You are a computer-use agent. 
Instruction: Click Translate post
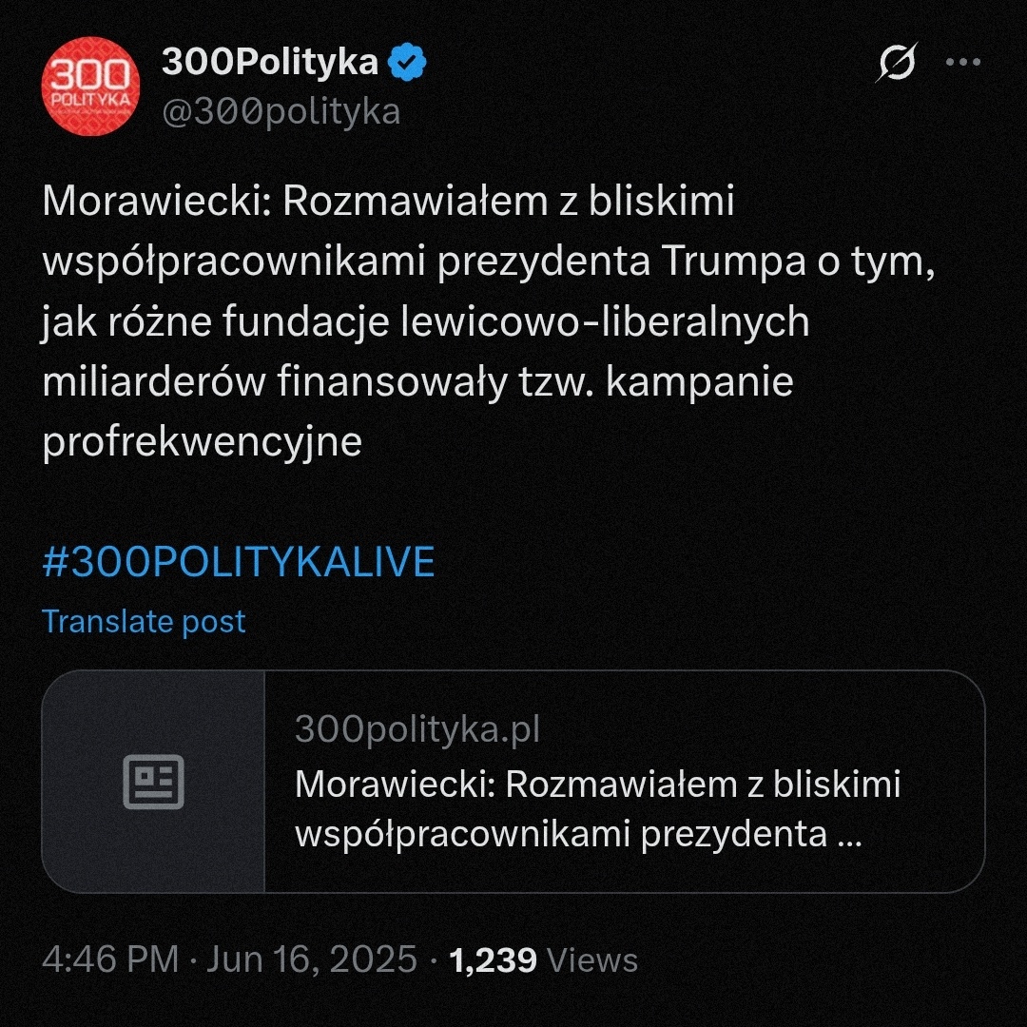pyautogui.click(x=145, y=622)
